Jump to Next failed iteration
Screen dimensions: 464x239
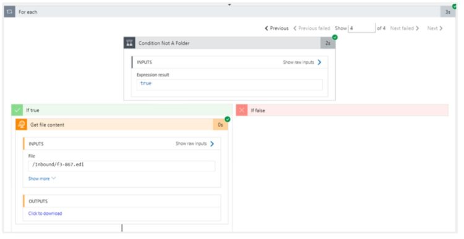[x=405, y=28]
